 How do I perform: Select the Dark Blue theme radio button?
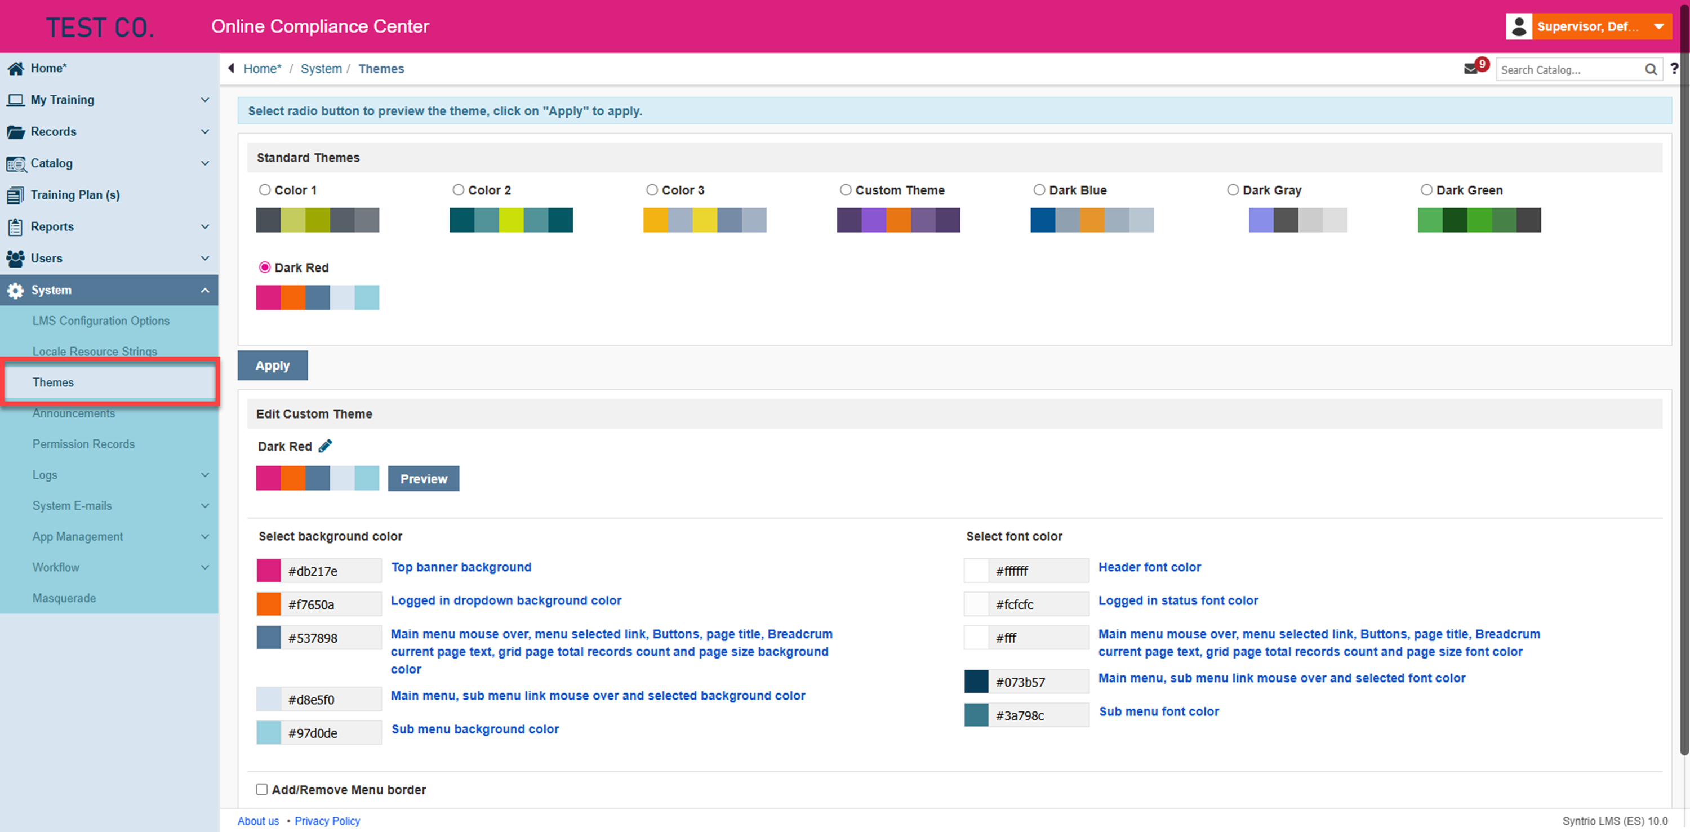click(x=1039, y=190)
